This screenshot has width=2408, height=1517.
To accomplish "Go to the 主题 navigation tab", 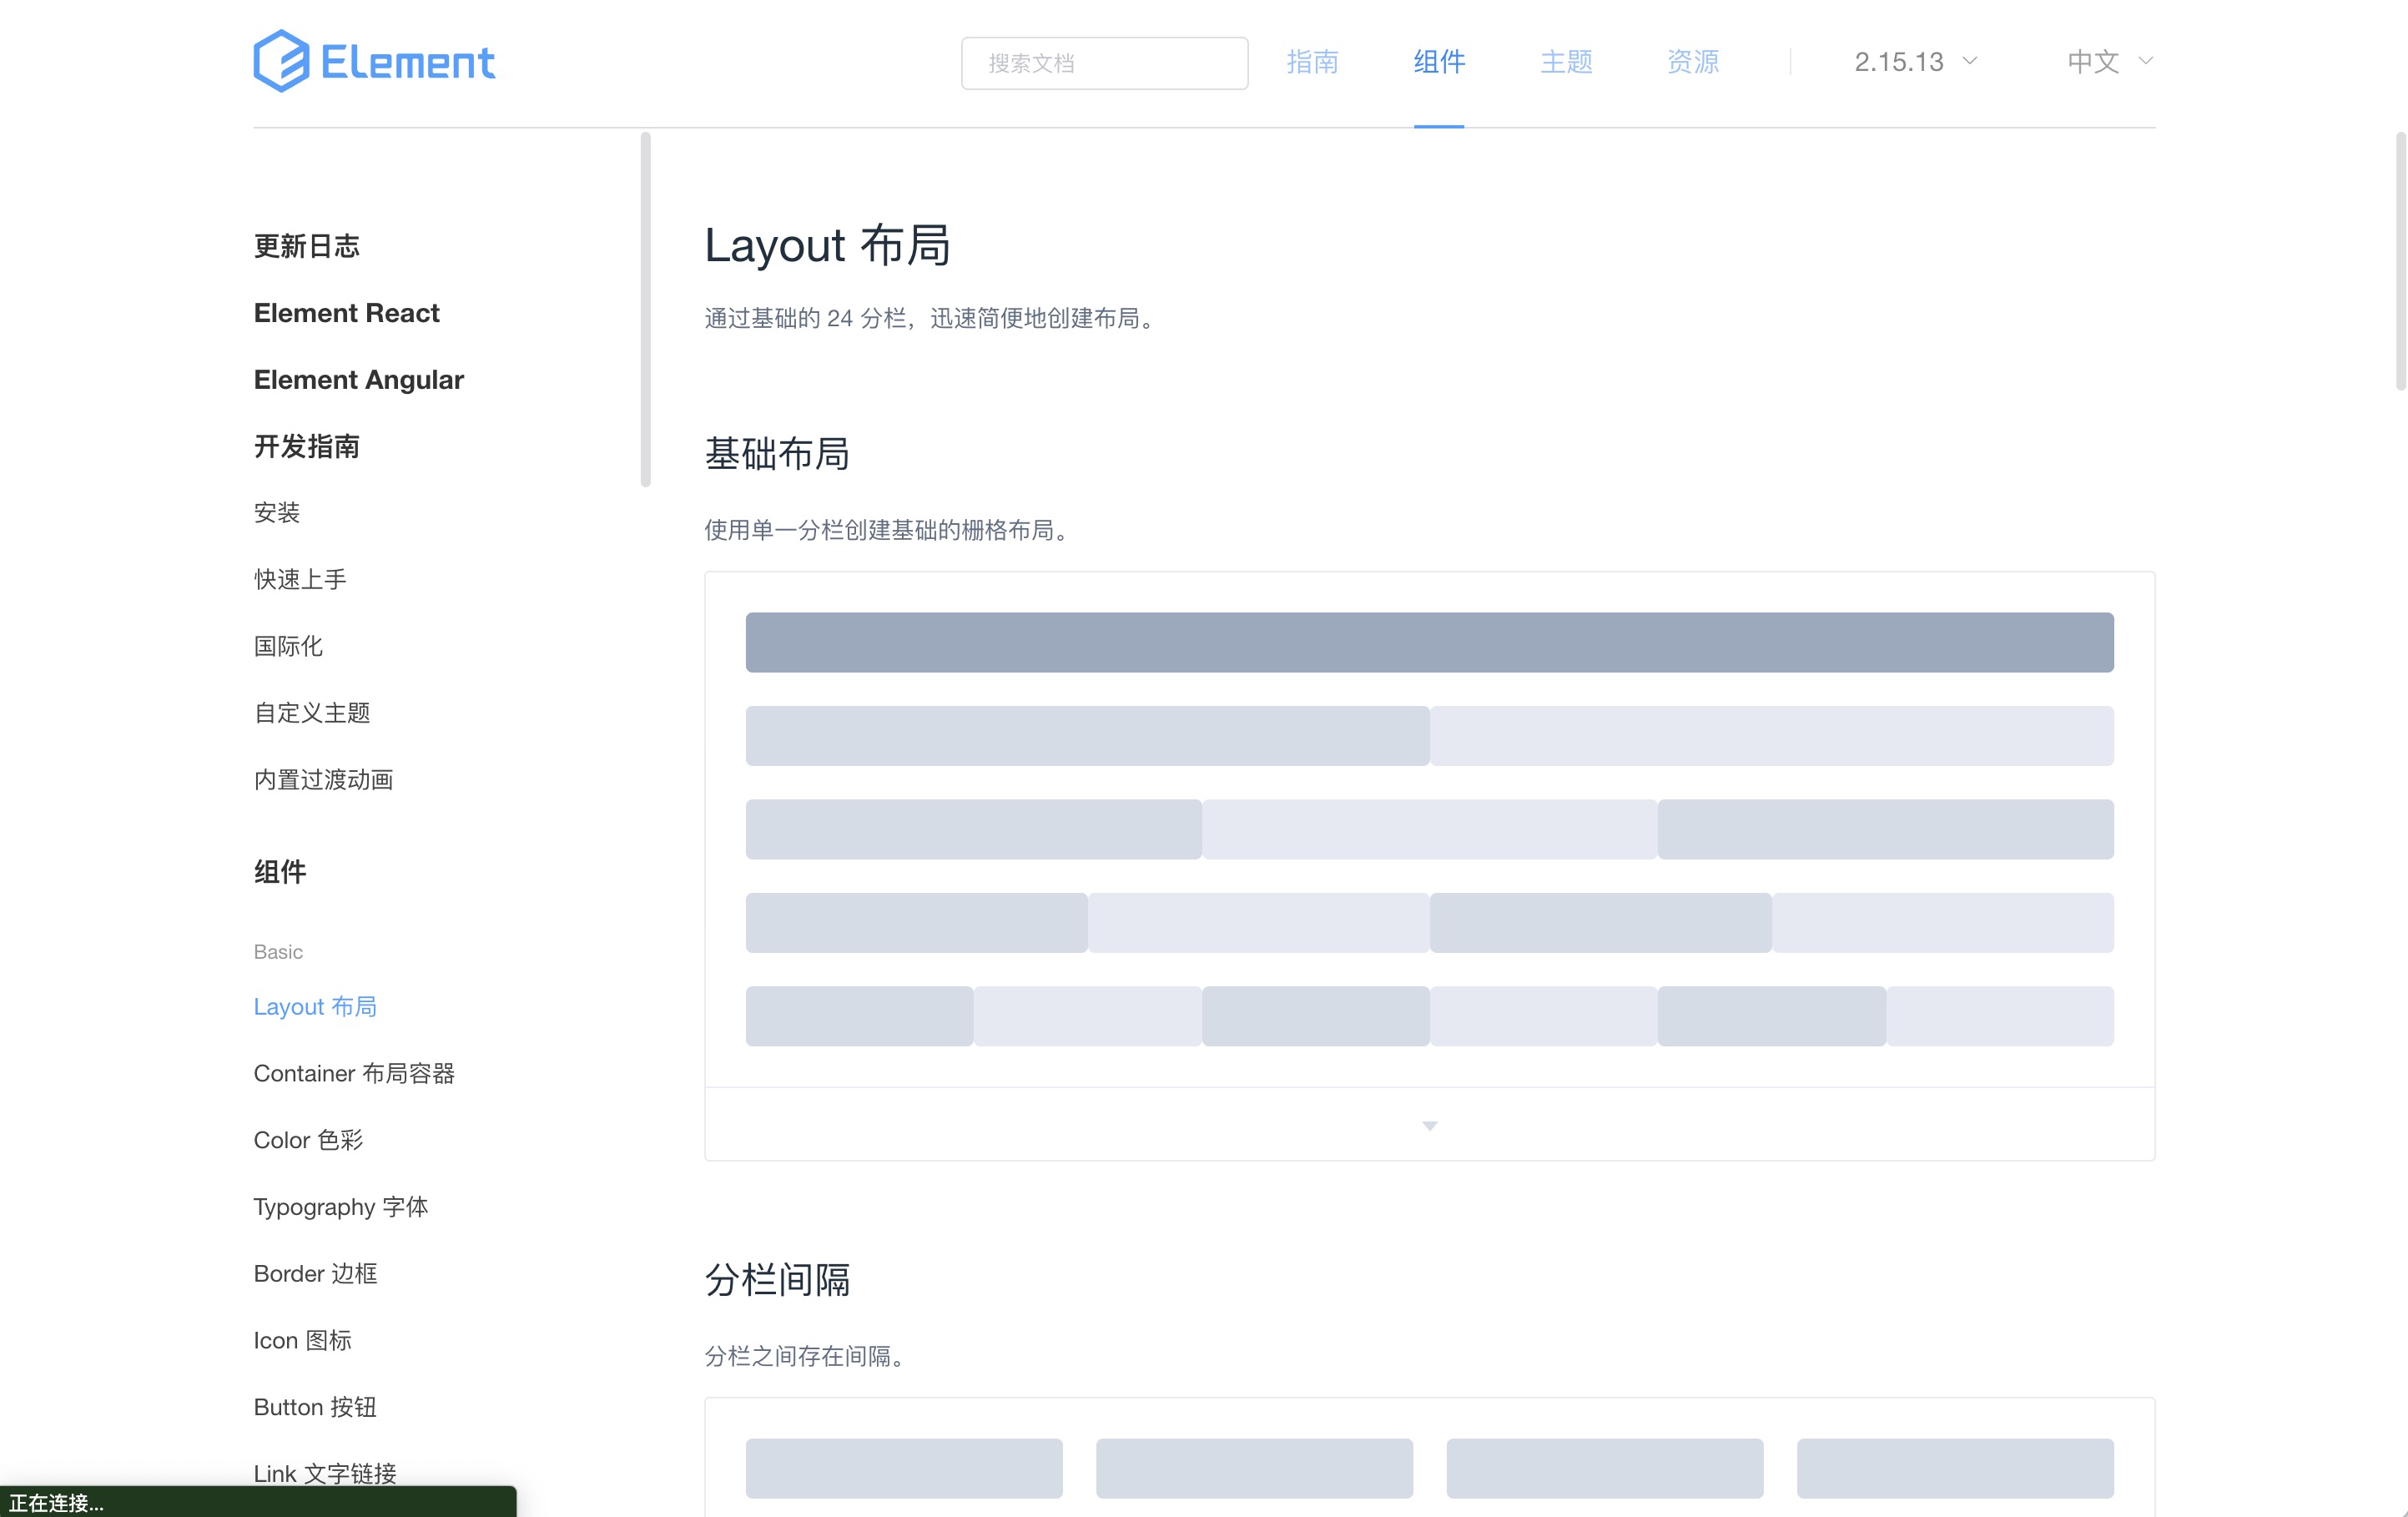I will point(1566,62).
